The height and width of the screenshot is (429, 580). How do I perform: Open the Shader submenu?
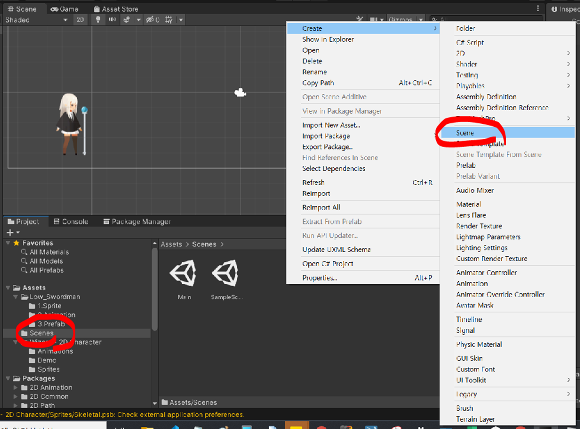[507, 64]
